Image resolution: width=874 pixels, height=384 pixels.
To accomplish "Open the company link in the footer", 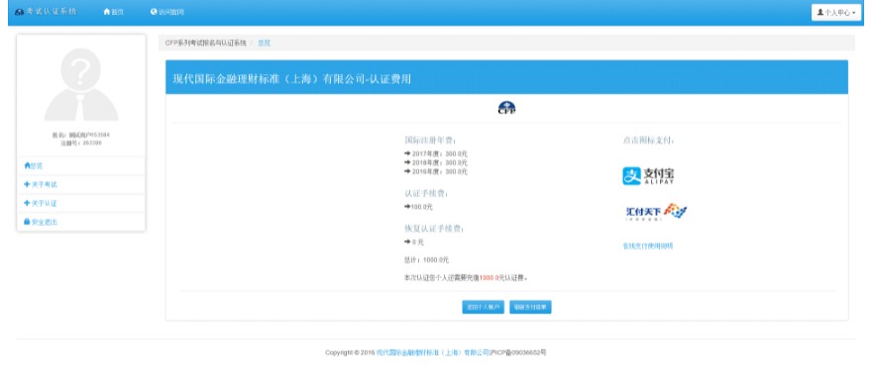I will coord(433,353).
